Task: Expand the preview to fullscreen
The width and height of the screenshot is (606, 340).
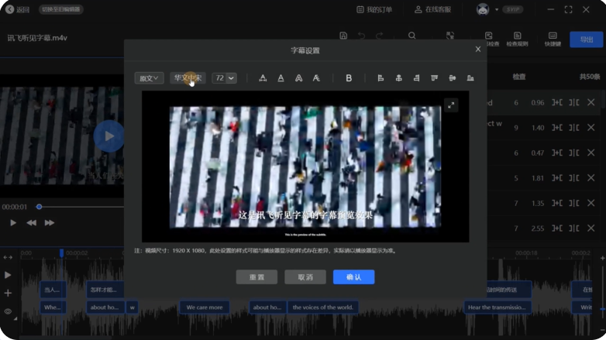Action: point(451,105)
